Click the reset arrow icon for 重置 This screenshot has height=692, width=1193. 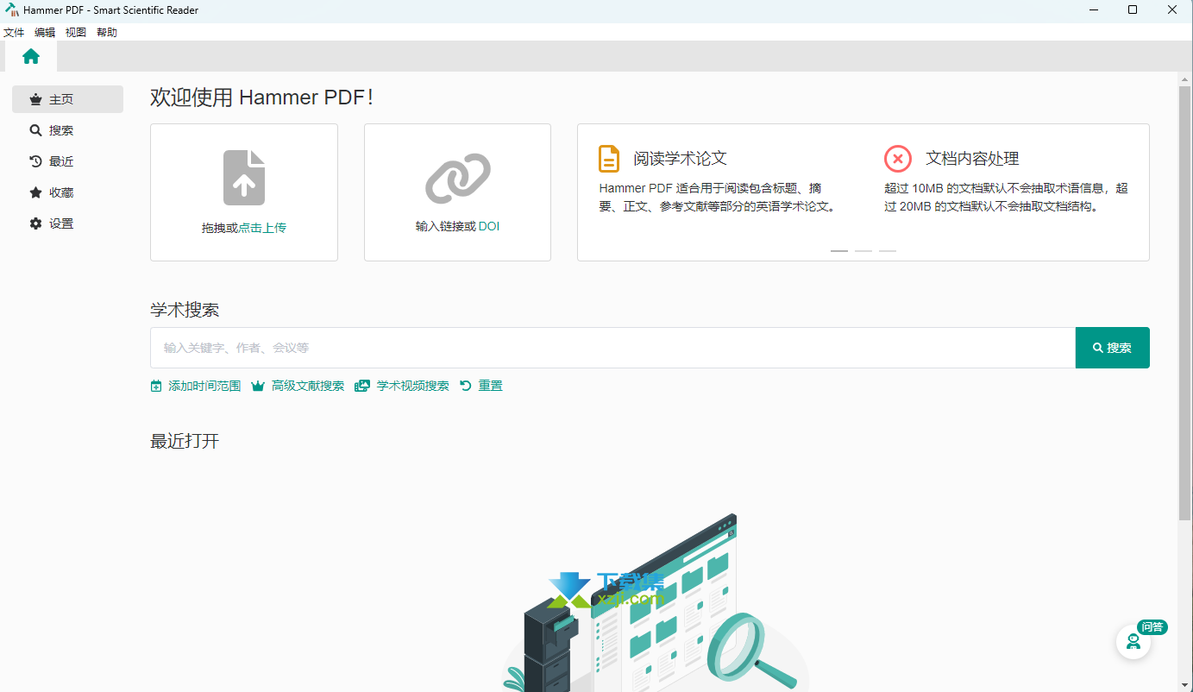[x=466, y=386]
